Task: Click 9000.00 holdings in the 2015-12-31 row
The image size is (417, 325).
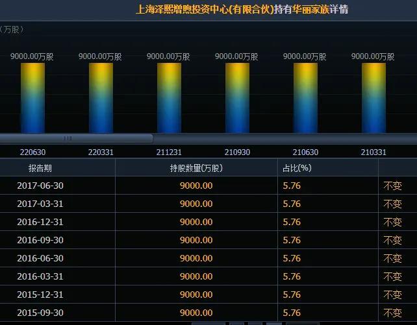Action: coord(196,295)
